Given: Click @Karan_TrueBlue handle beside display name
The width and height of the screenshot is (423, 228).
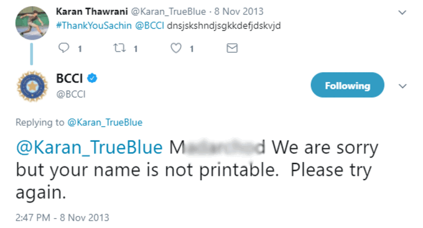Looking at the screenshot, I should pyautogui.click(x=169, y=12).
